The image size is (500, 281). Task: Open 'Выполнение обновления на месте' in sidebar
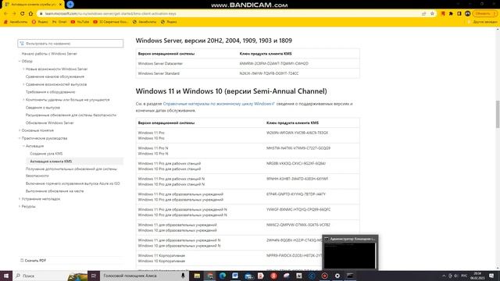coord(55,191)
